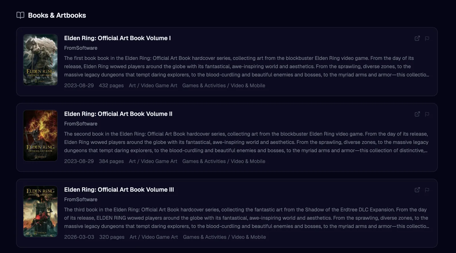Select FromSoftware under Art Book Volume III
The width and height of the screenshot is (456, 253).
81,199
